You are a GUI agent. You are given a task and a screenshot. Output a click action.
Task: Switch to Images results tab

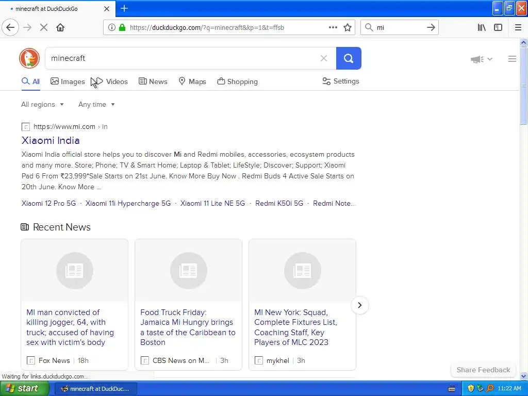(68, 81)
